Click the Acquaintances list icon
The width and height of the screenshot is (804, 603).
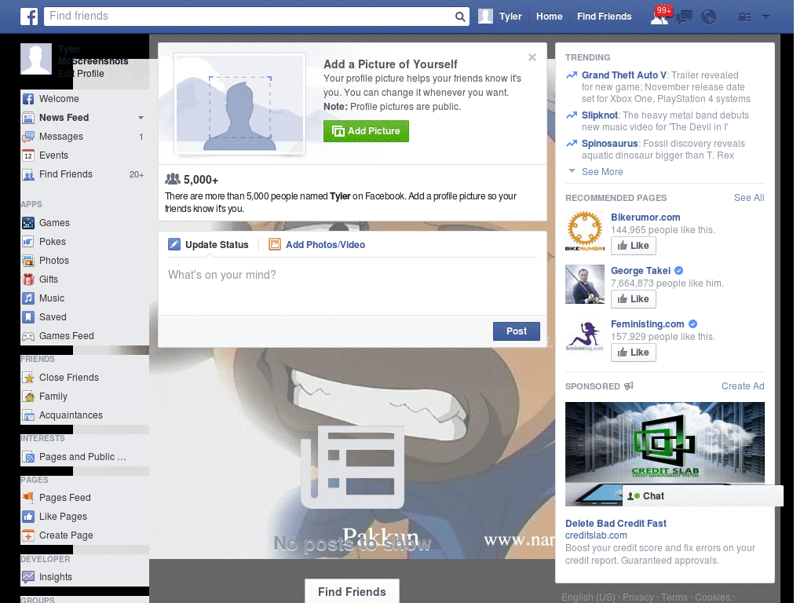coord(28,415)
